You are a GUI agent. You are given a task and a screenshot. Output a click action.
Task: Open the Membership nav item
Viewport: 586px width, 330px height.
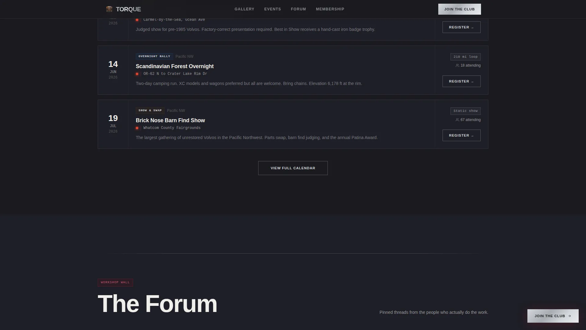(x=330, y=9)
